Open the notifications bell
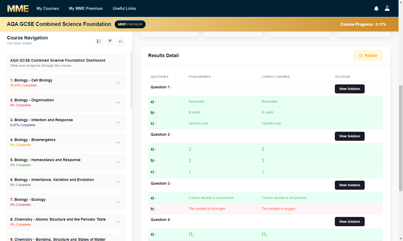The width and height of the screenshot is (403, 241). pyautogui.click(x=376, y=8)
